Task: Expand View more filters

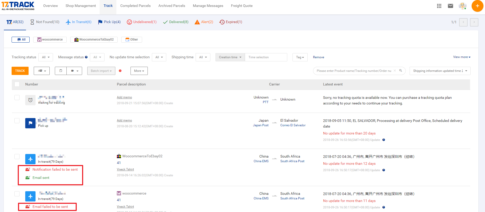Action: (x=462, y=57)
